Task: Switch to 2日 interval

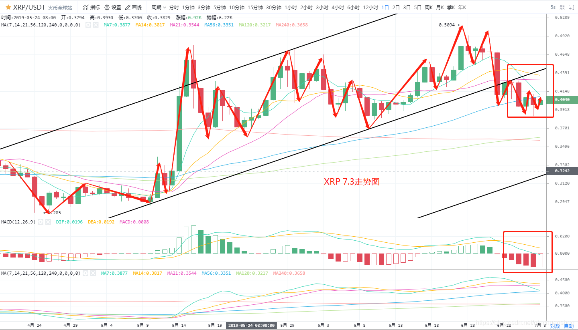Action: [396, 7]
